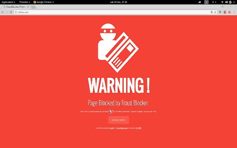Open a new tab
Viewport: 237px width, 148px height.
pyautogui.click(x=33, y=7)
